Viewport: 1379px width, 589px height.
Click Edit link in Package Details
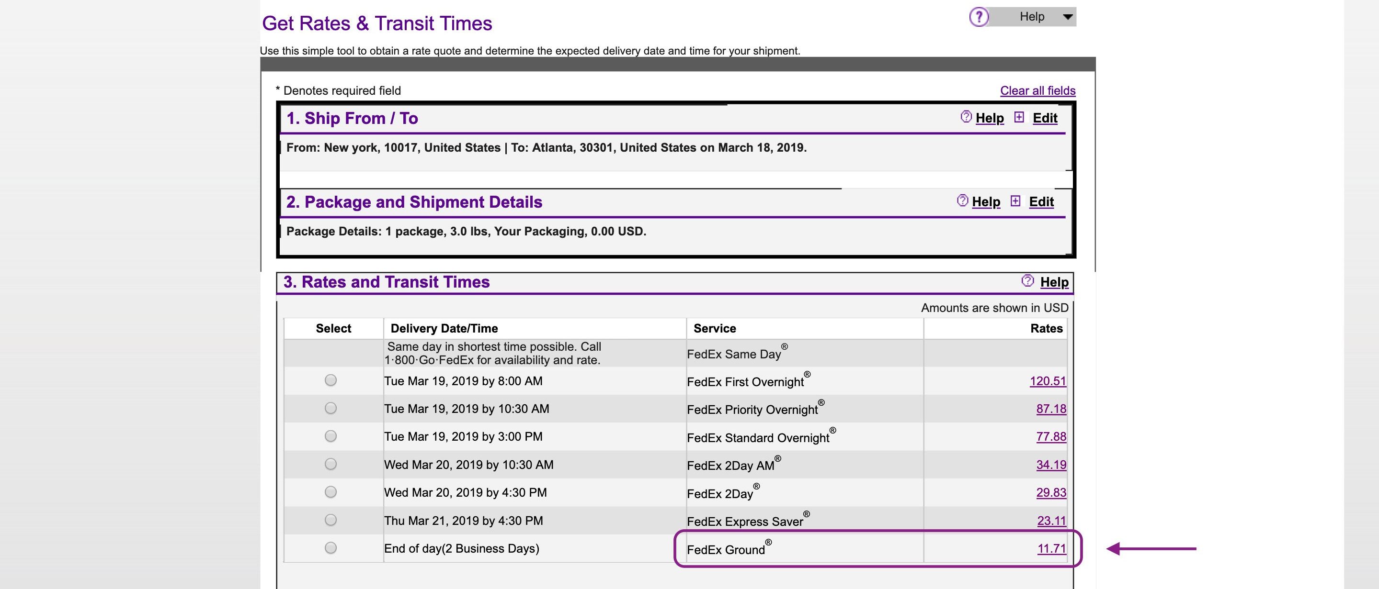(1041, 202)
